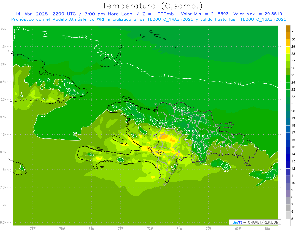Click the legend value "5"
This screenshot has height=232, width=300.
click(x=292, y=219)
